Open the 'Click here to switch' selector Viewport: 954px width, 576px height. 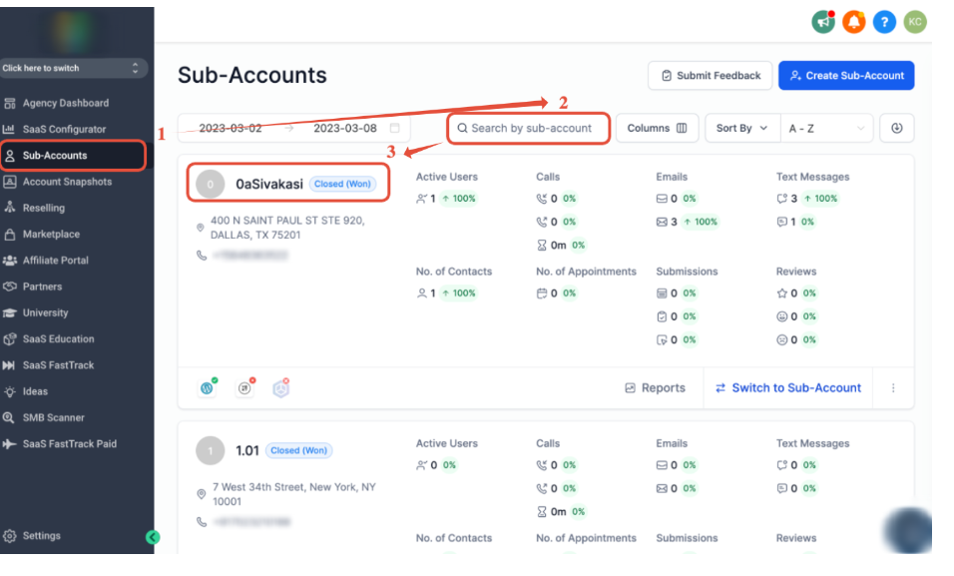(74, 68)
